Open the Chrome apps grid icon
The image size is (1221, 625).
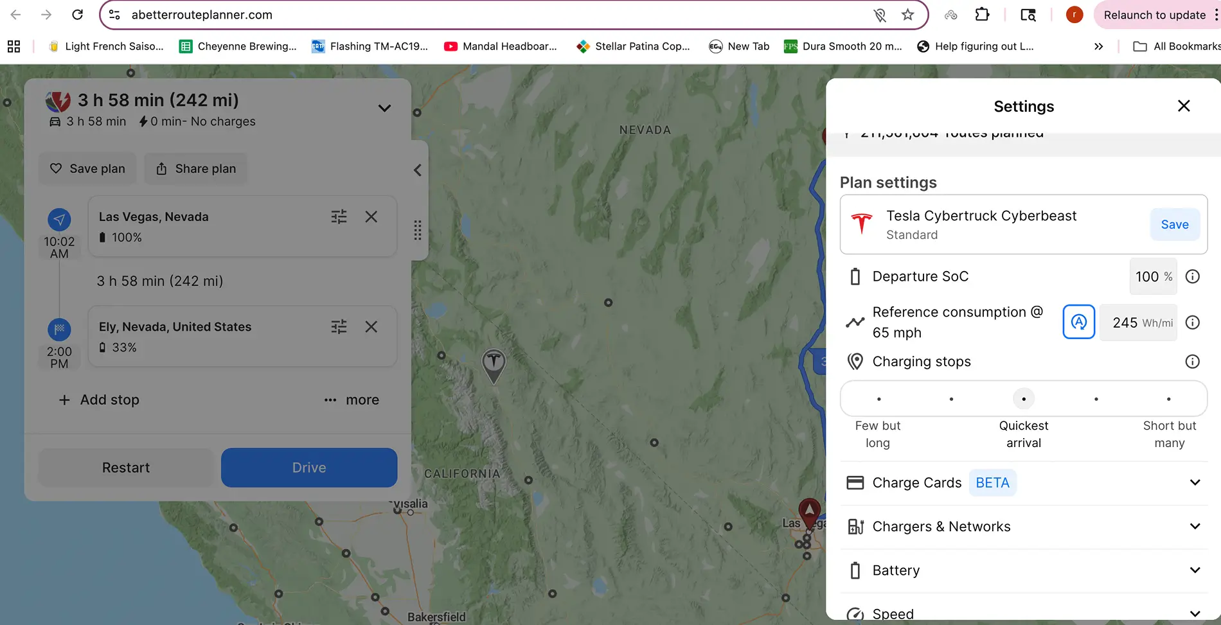click(x=13, y=46)
